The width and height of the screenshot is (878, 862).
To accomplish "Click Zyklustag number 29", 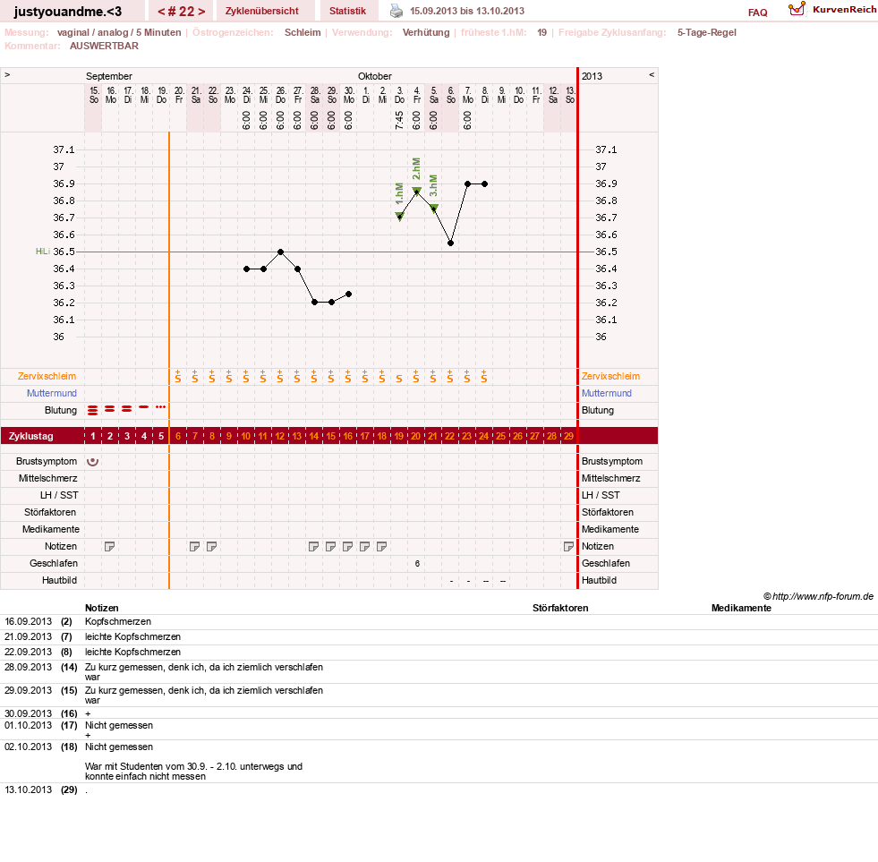I will 568,436.
